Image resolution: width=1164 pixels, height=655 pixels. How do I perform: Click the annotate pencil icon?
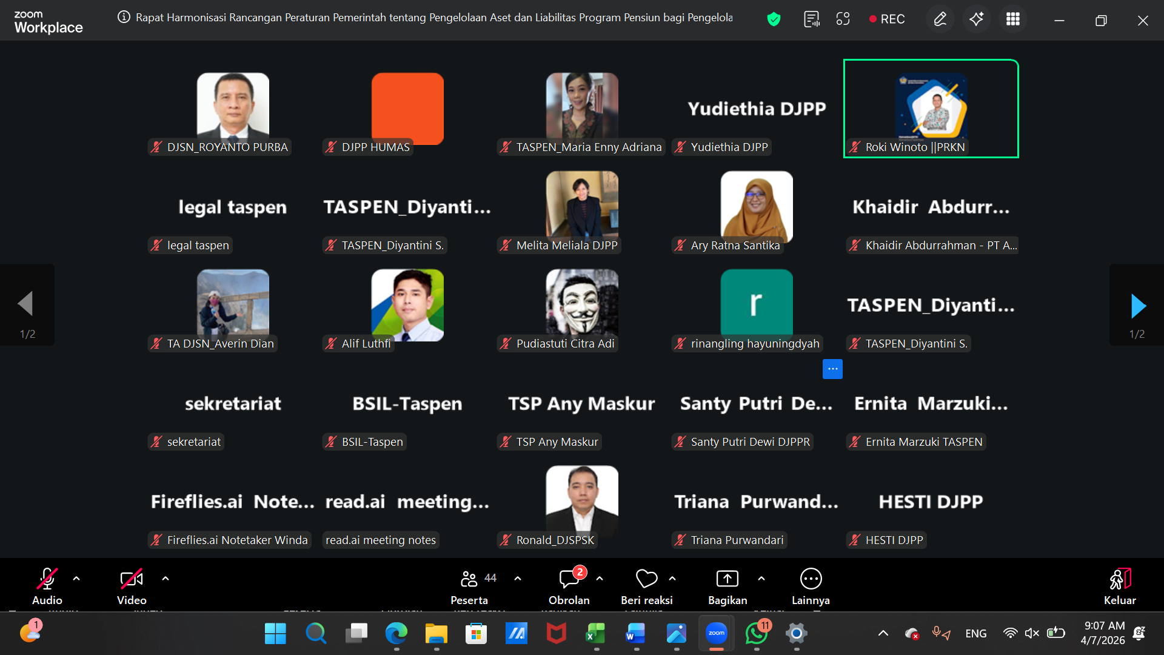click(940, 19)
